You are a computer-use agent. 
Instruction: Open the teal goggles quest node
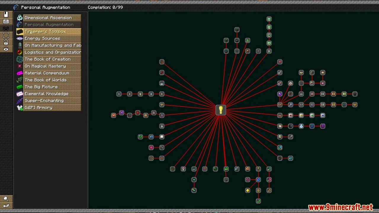[x=290, y=158]
